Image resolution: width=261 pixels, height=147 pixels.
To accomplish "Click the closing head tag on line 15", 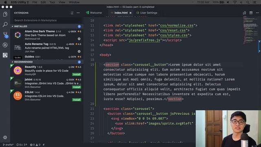I will click(106, 45).
